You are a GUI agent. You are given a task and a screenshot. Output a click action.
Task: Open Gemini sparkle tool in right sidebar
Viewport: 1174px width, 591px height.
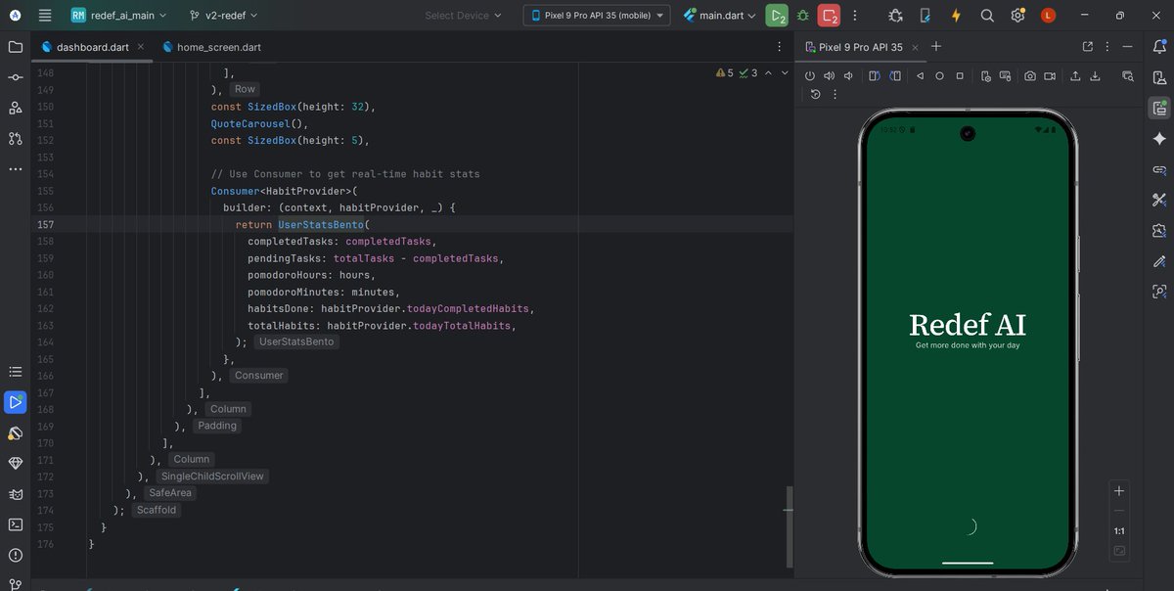pyautogui.click(x=1159, y=139)
